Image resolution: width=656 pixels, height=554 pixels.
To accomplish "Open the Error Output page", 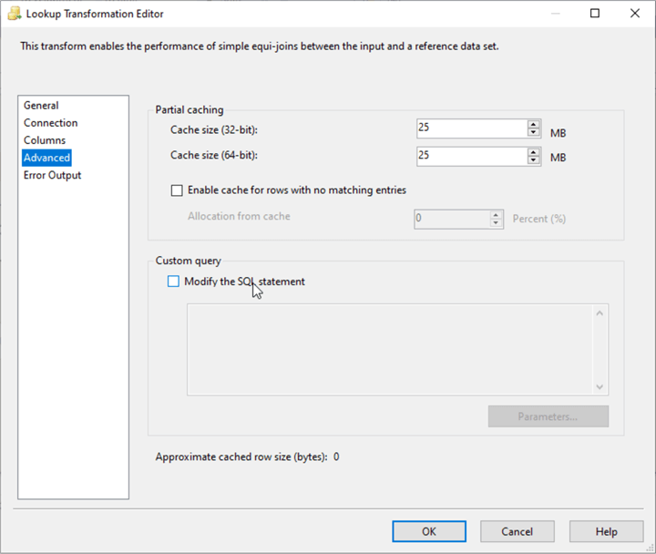I will tap(52, 175).
